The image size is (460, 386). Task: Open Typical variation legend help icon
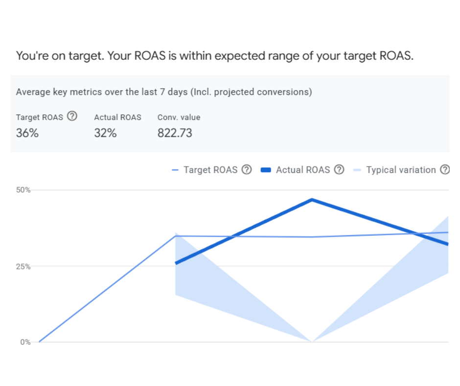[445, 169]
